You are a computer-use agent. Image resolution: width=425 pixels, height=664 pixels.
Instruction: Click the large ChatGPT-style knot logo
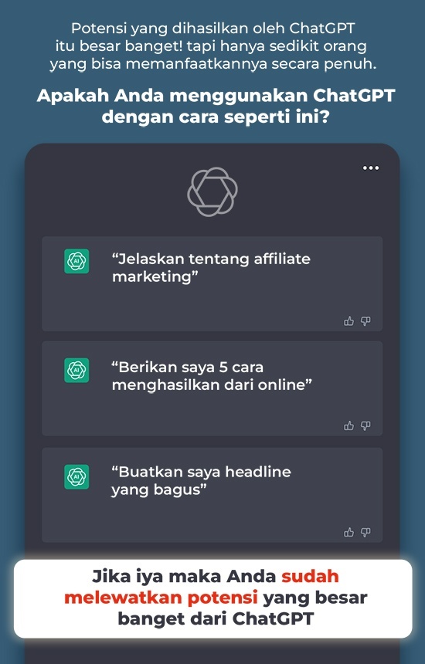pyautogui.click(x=212, y=191)
